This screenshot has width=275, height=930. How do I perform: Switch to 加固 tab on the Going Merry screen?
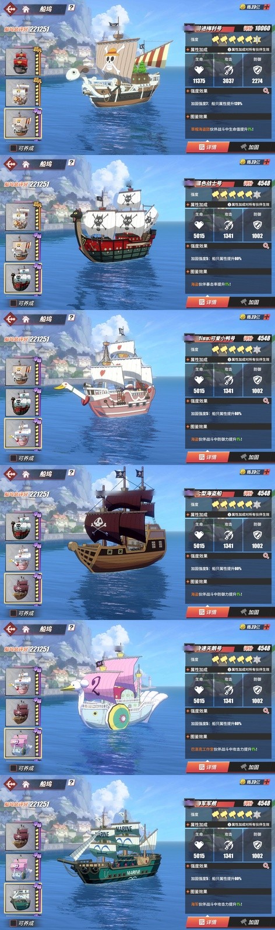point(251,147)
